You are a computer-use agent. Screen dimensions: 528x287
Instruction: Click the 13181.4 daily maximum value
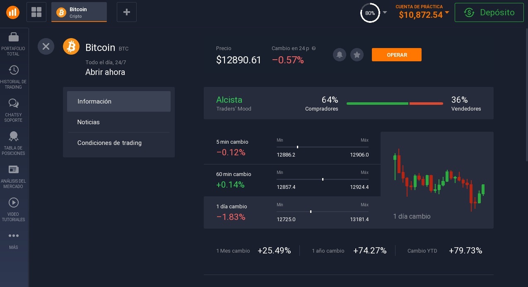tap(359, 219)
